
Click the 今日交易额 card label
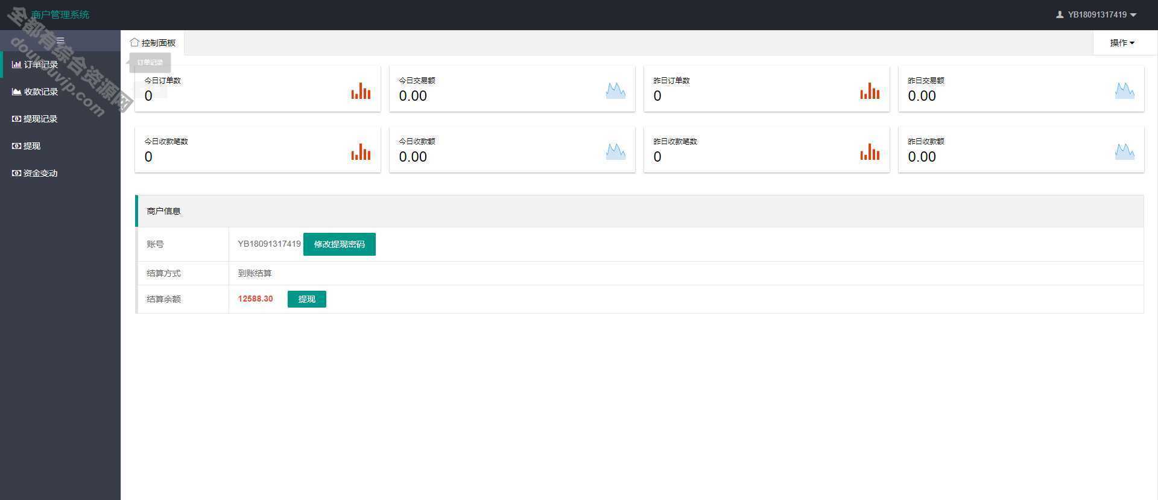point(417,80)
